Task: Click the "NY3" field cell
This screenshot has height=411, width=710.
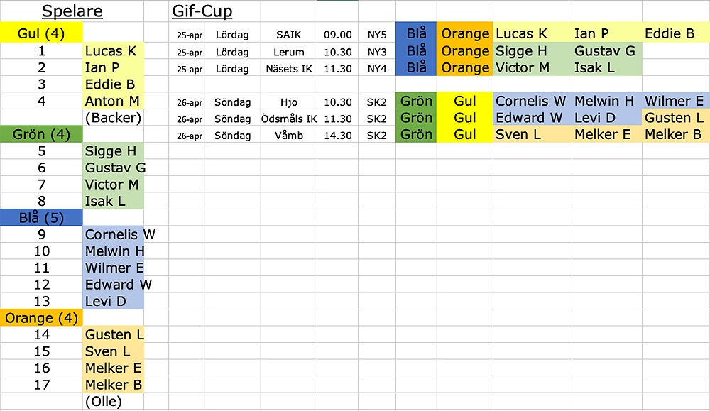Action: pos(377,52)
